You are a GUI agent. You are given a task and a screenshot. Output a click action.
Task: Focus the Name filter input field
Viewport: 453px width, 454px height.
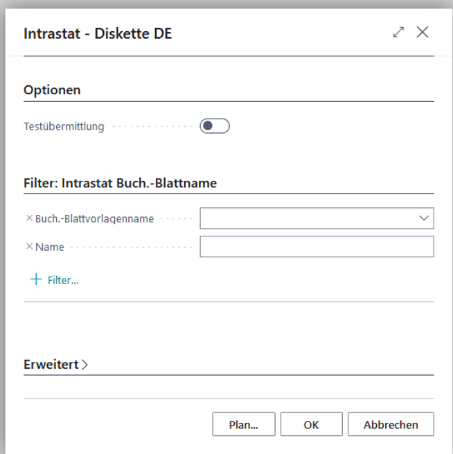(x=317, y=247)
